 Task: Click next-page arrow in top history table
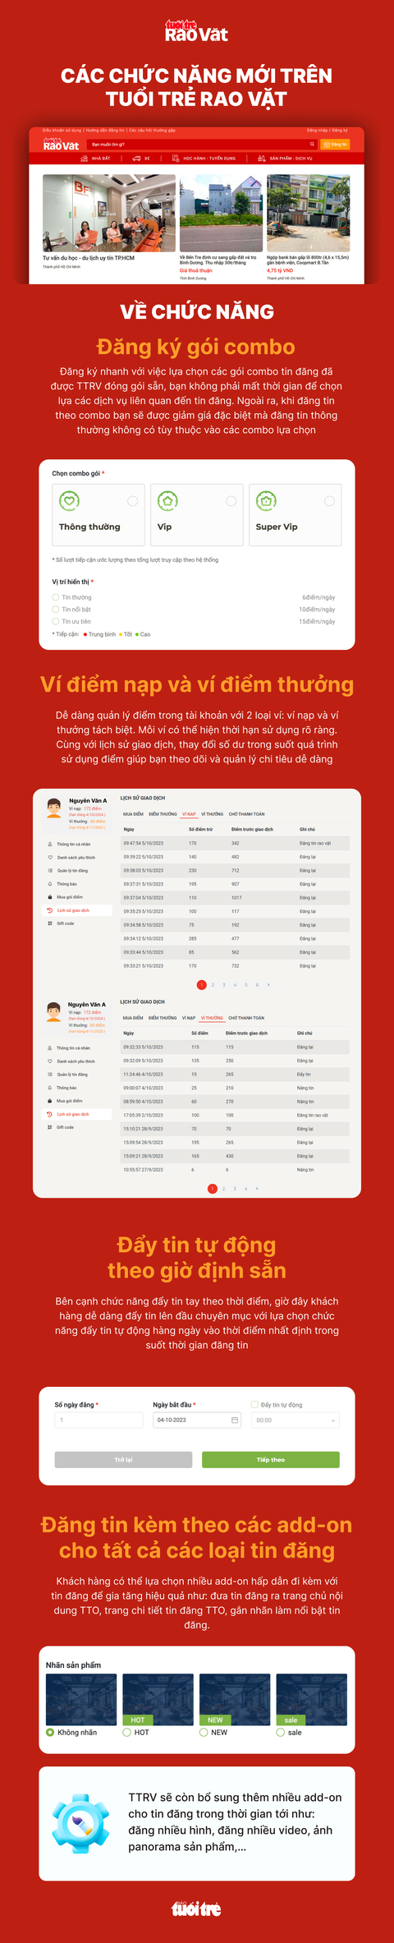[268, 984]
